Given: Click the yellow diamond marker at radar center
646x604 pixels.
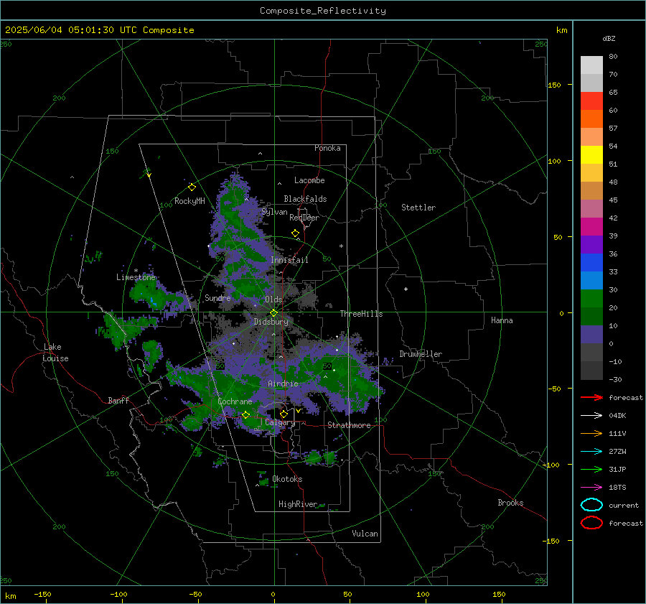Looking at the screenshot, I should 274,313.
